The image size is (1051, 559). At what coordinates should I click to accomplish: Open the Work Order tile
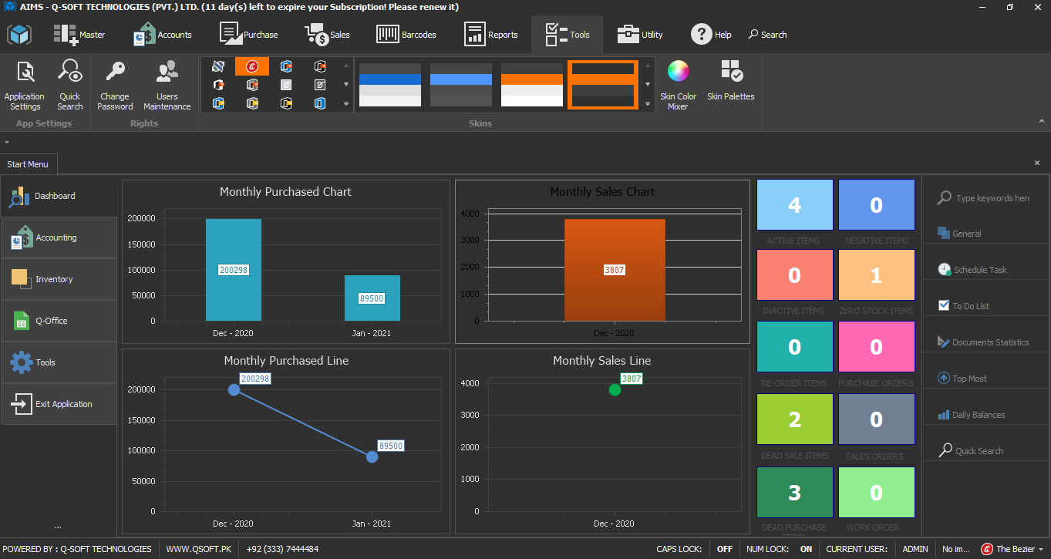pos(877,492)
